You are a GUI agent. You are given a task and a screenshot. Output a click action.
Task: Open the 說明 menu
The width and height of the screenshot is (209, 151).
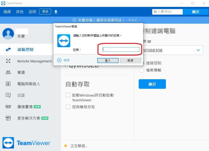click(x=33, y=12)
